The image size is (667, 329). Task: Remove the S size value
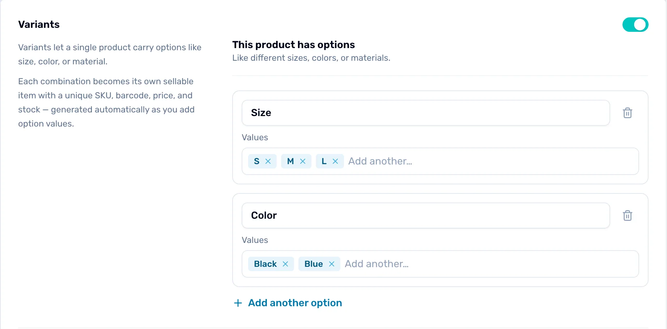point(268,161)
